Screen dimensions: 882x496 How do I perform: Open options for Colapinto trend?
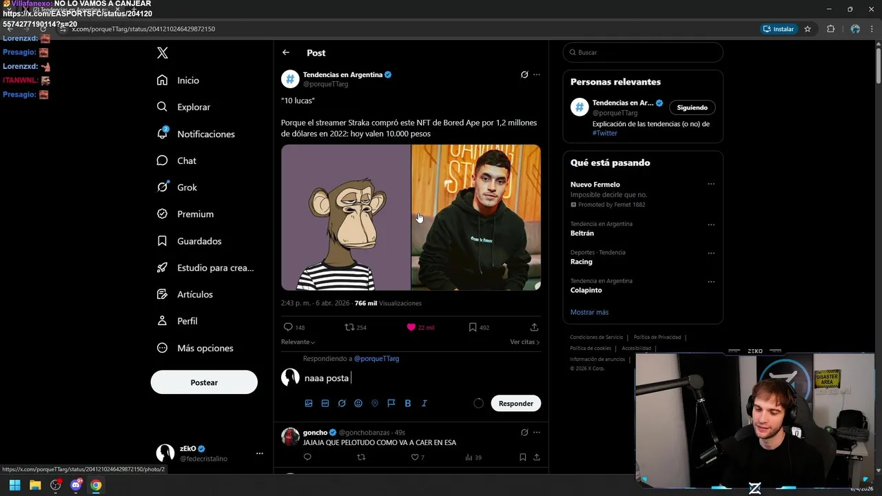[x=711, y=281]
